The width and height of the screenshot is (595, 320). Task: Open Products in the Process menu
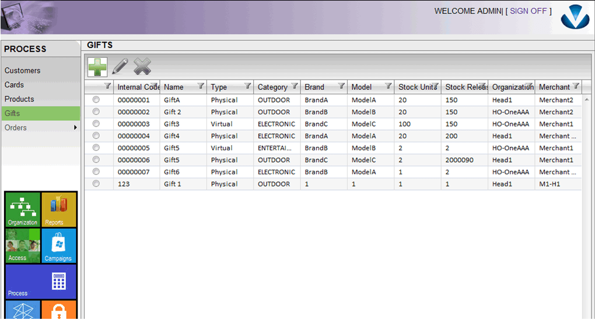[x=19, y=99]
